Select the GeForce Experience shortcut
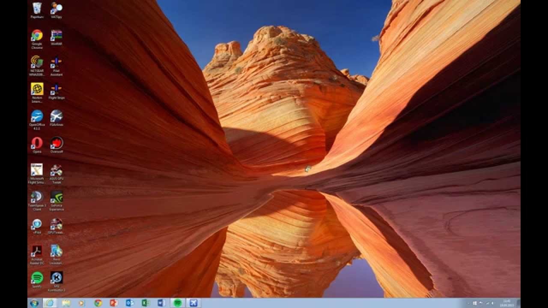Screen dimensions: 548x308 pyautogui.click(x=56, y=201)
